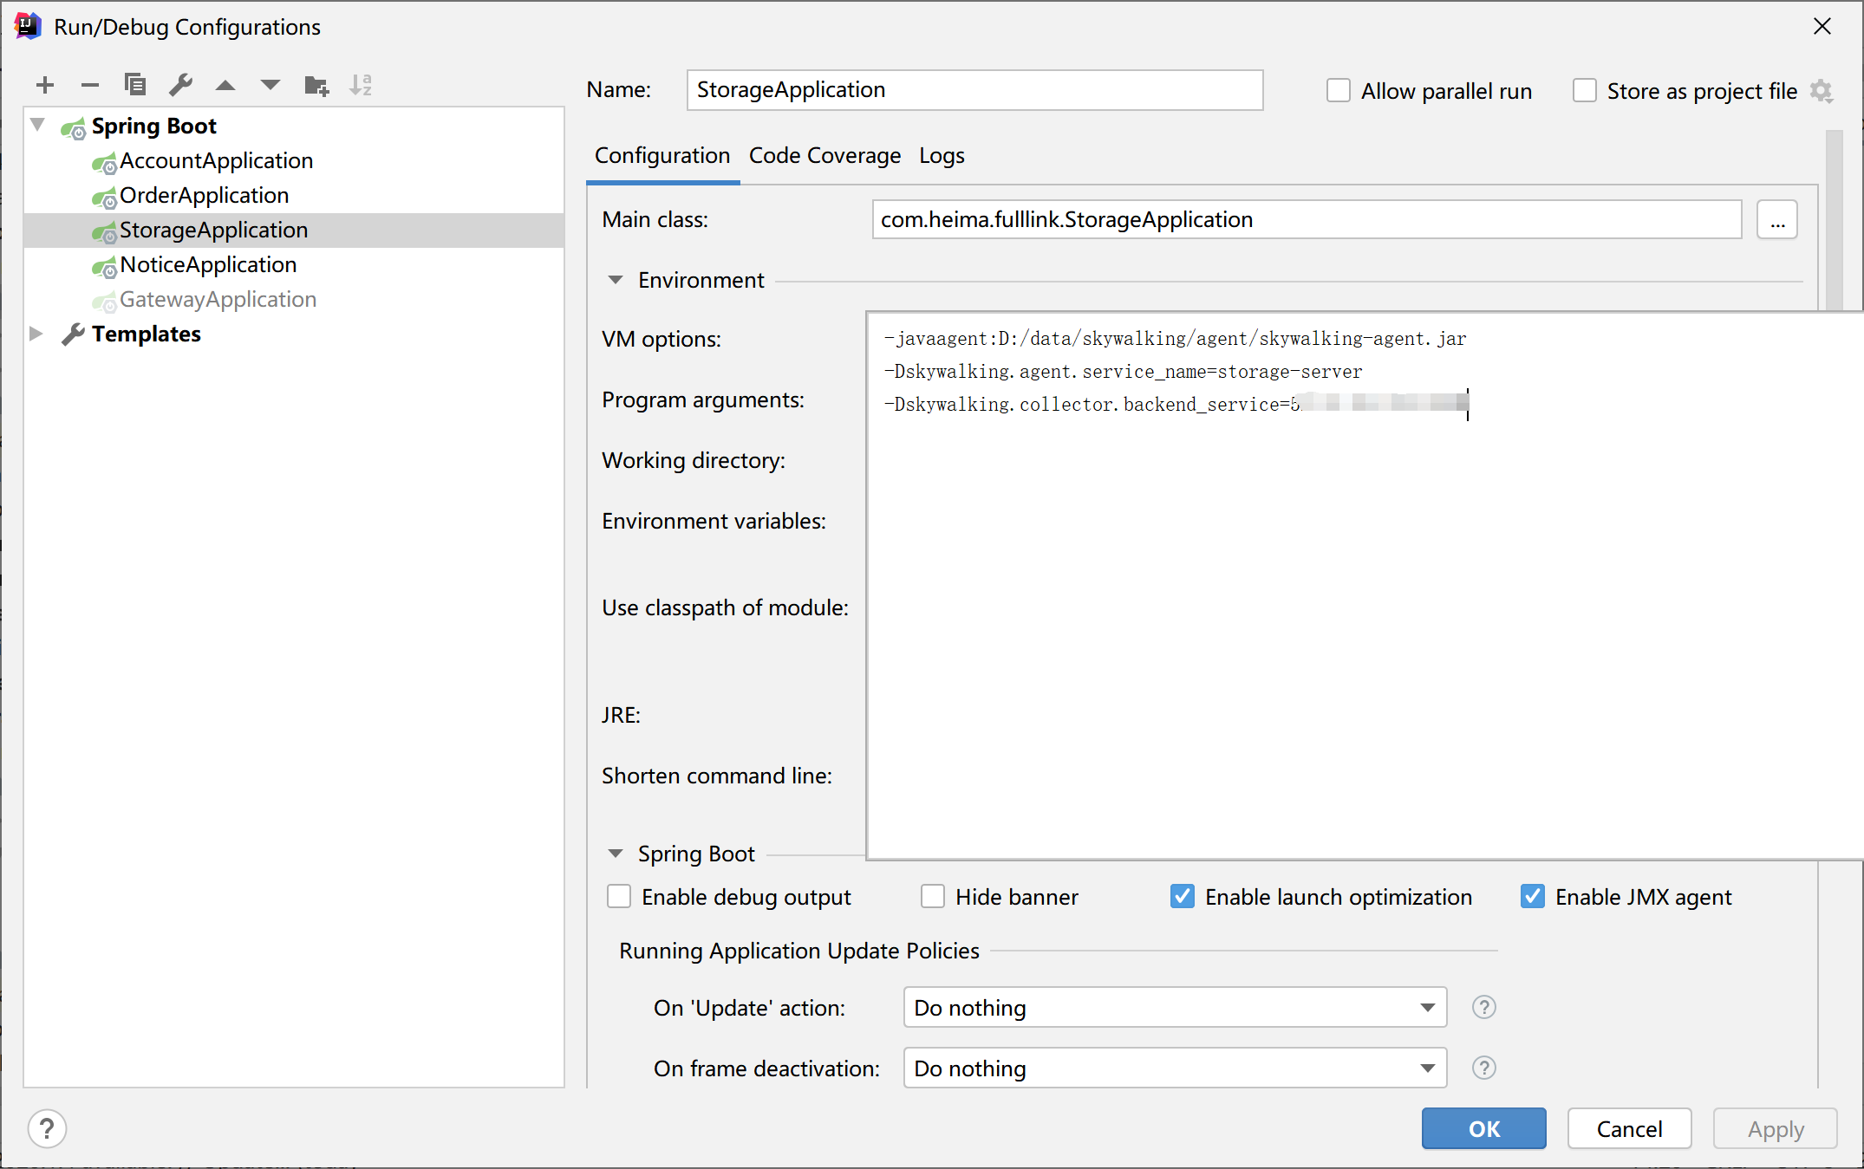Check Store as project file

[1585, 91]
